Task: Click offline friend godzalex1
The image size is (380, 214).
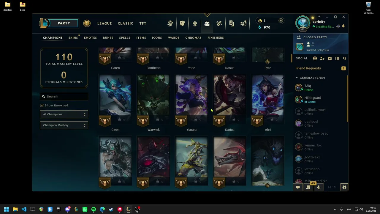Action: point(320,159)
